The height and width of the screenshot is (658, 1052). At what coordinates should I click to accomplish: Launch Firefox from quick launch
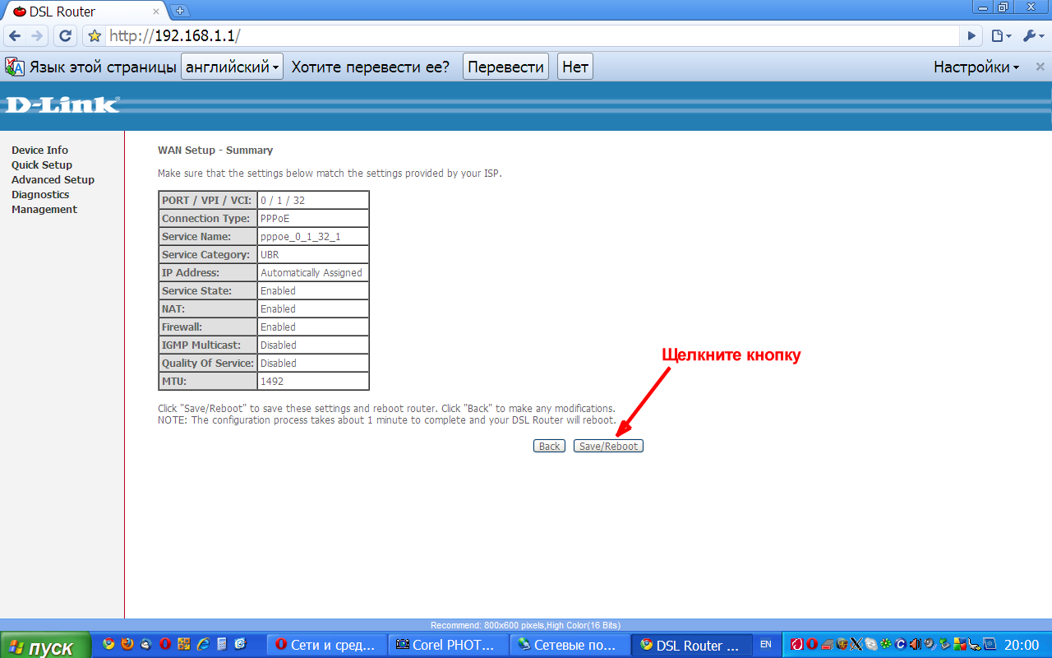tap(127, 644)
